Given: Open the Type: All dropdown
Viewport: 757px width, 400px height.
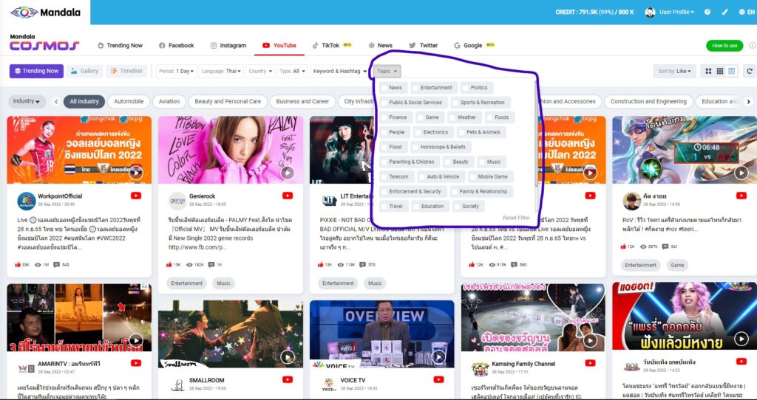Looking at the screenshot, I should pyautogui.click(x=292, y=72).
